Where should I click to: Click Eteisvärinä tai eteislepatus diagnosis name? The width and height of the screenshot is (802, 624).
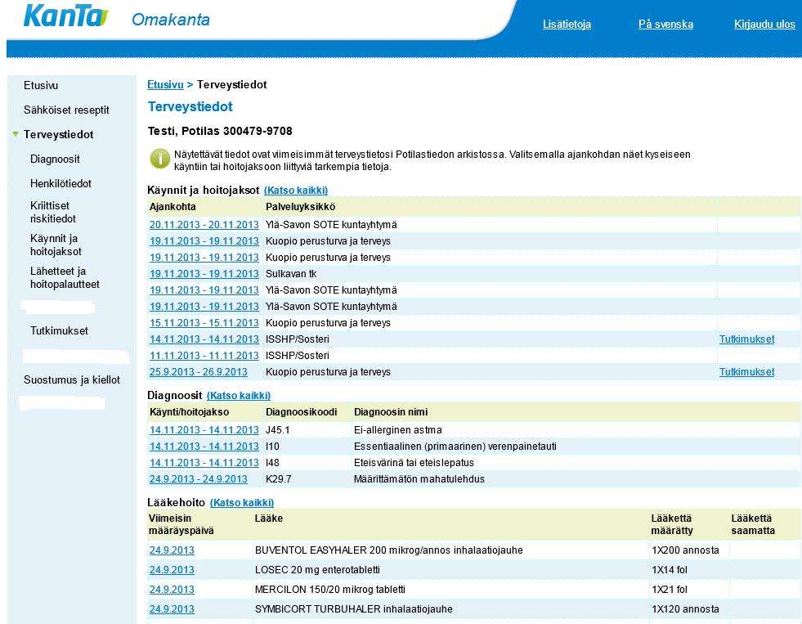pos(414,463)
